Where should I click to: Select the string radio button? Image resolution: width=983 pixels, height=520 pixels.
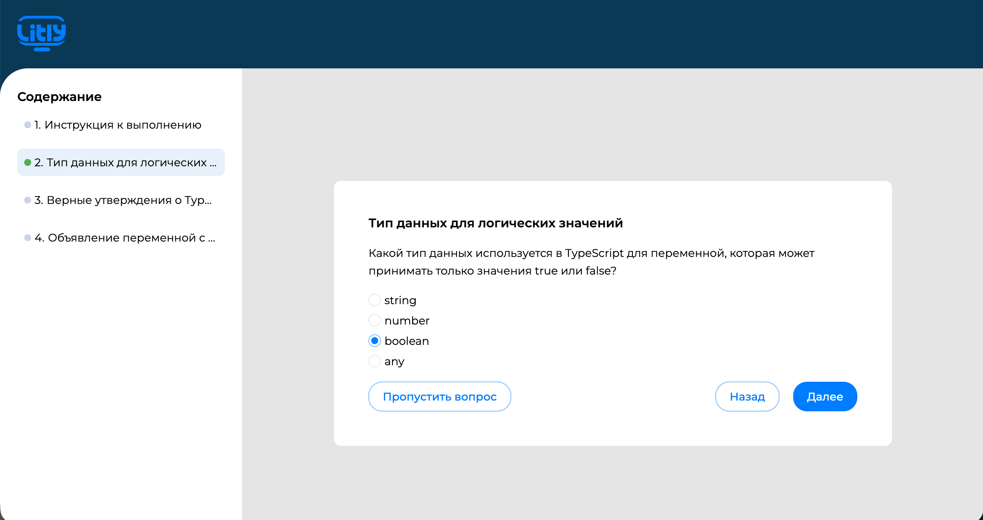tap(375, 300)
